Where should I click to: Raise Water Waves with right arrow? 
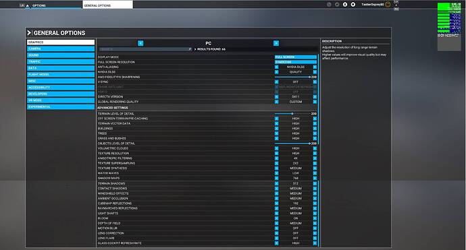coord(315,173)
